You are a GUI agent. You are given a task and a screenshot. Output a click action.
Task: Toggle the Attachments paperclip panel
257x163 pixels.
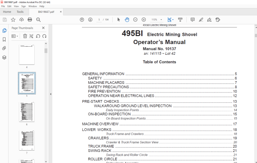[4, 48]
